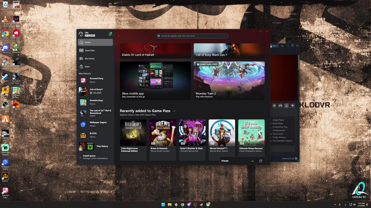371x208 pixels.
Task: Open Call of Duty: Black Ops 7 banner
Action: click(229, 51)
